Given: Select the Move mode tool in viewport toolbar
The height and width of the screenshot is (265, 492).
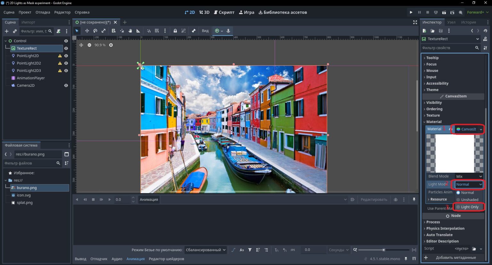Looking at the screenshot, I should (x=87, y=31).
